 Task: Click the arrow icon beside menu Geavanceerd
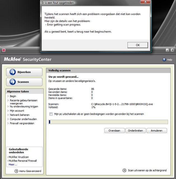coord(16,171)
